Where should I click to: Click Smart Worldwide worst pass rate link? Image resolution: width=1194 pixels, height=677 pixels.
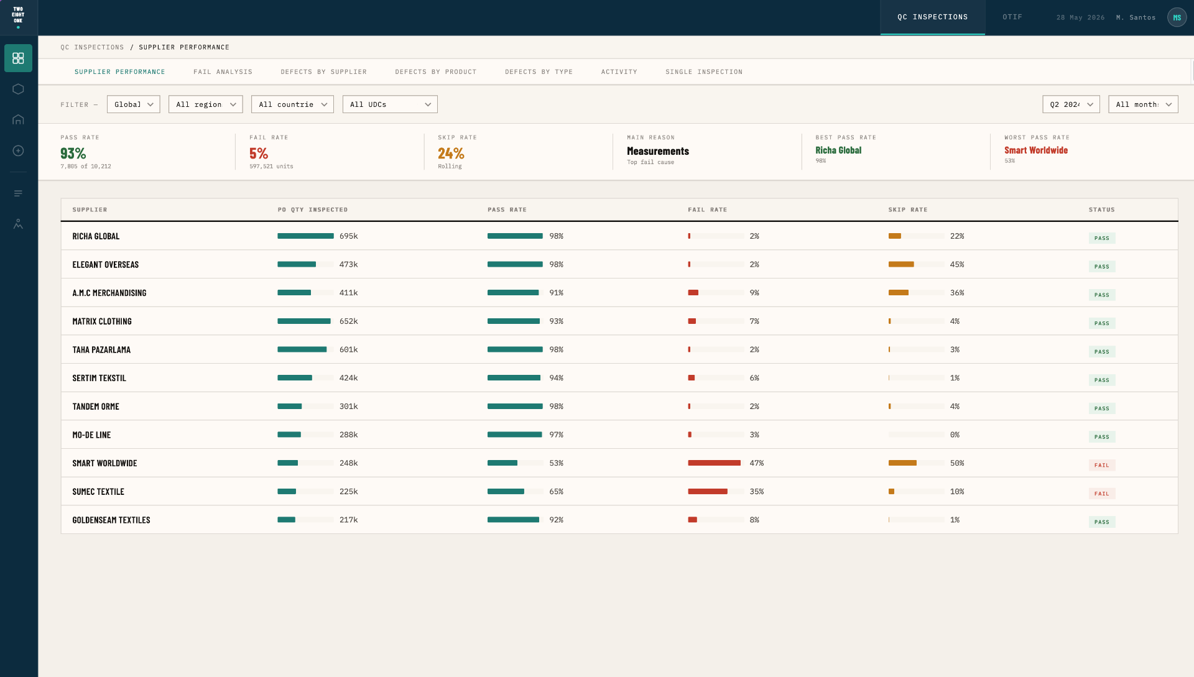coord(1035,150)
